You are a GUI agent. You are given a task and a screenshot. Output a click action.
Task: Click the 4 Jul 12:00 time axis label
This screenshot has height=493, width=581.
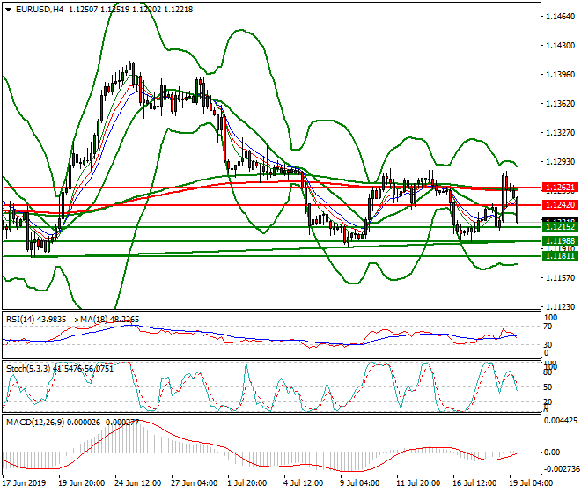click(304, 483)
